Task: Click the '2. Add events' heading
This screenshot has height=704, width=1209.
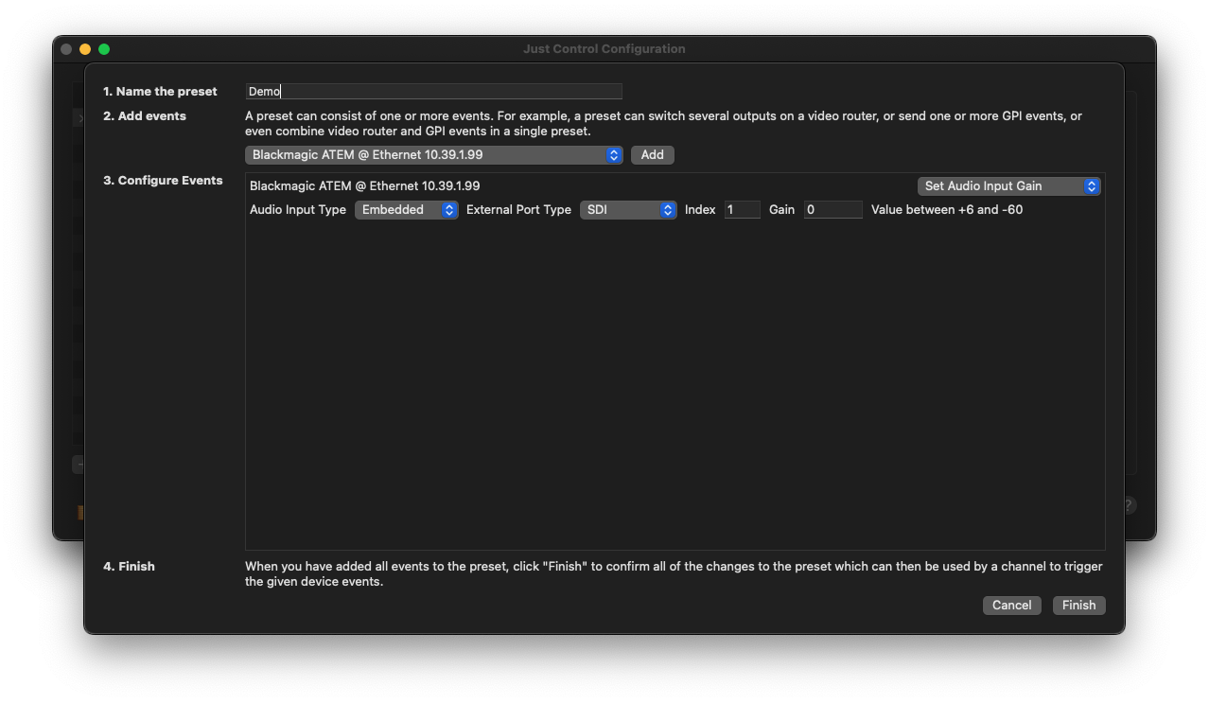Action: point(145,116)
